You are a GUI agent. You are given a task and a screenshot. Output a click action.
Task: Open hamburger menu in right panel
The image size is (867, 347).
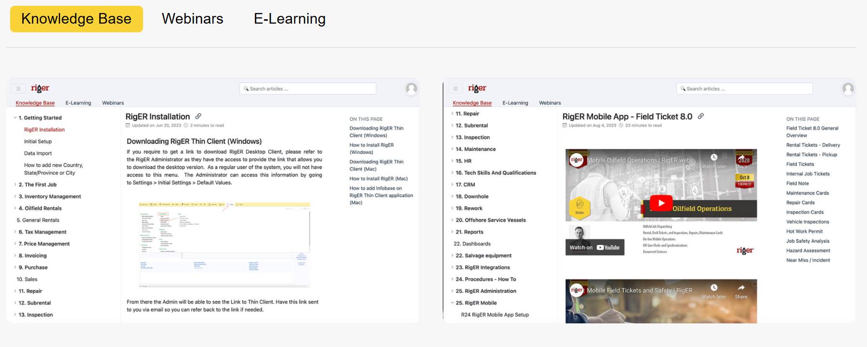455,89
